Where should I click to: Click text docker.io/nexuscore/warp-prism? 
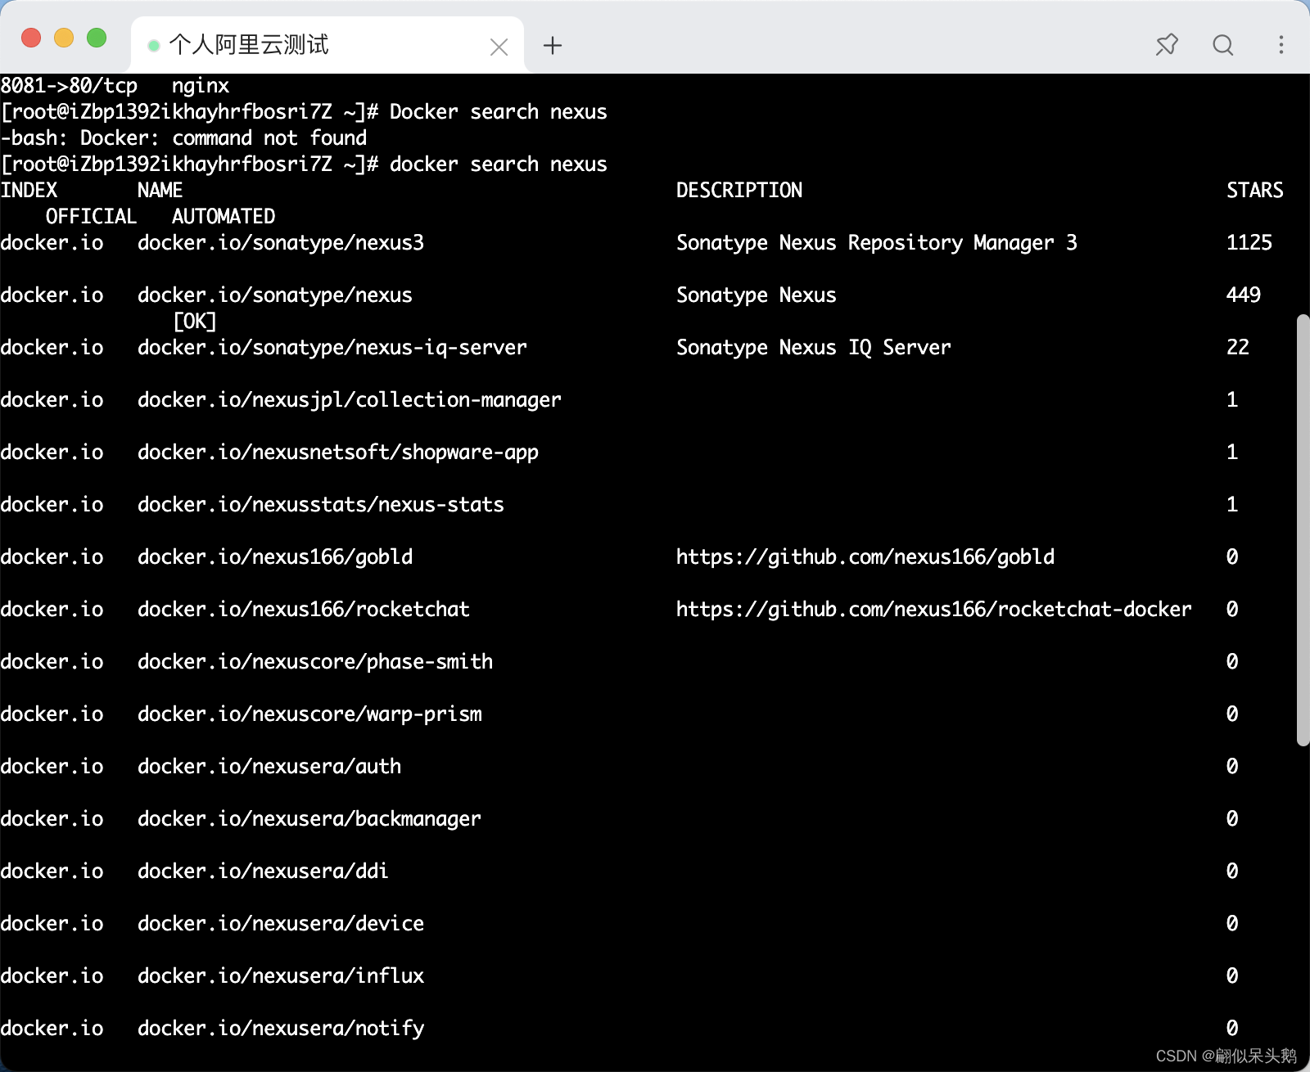(309, 714)
